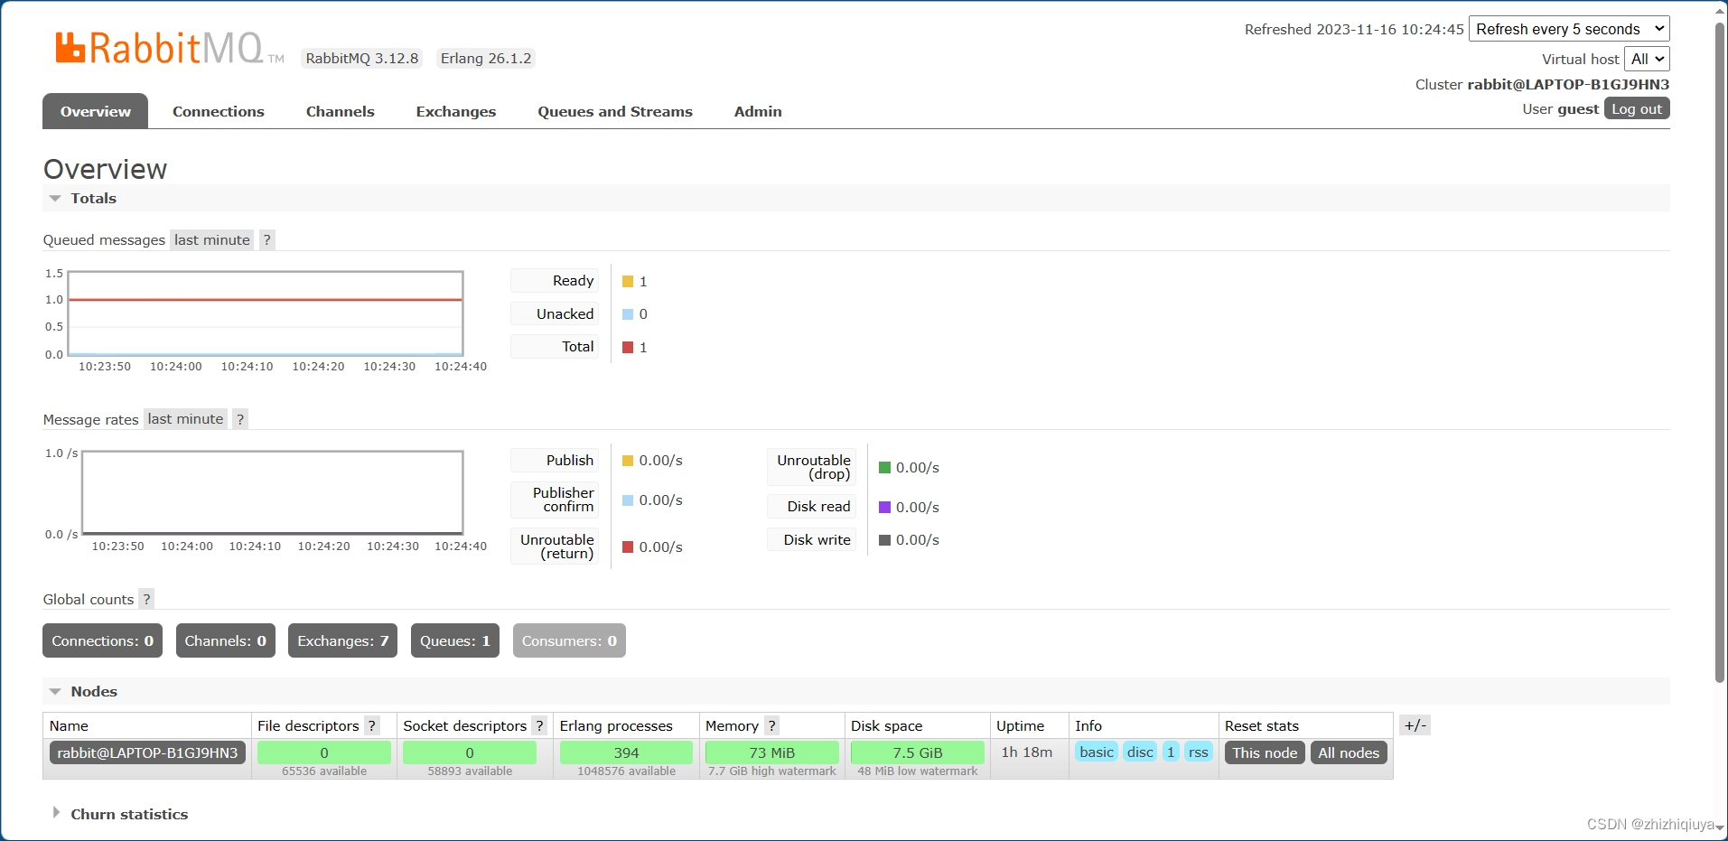Click the Ready yellow color swatch
This screenshot has height=841, width=1728.
tap(628, 282)
